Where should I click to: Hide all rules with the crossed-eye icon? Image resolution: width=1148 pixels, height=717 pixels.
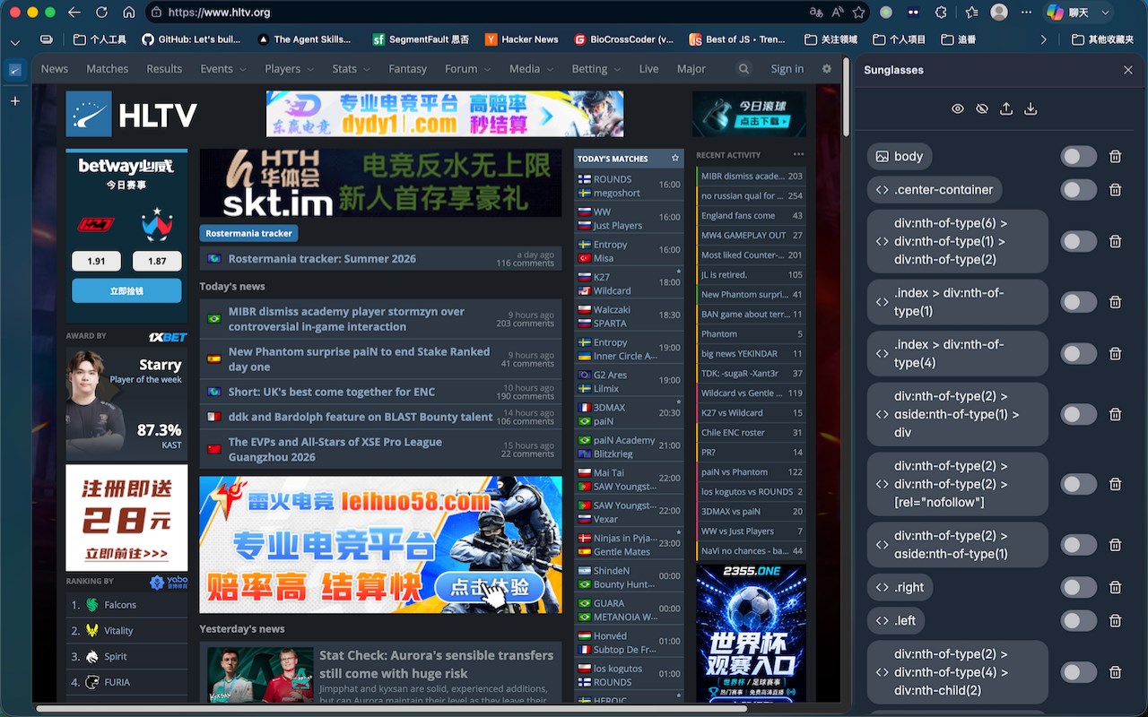(982, 108)
